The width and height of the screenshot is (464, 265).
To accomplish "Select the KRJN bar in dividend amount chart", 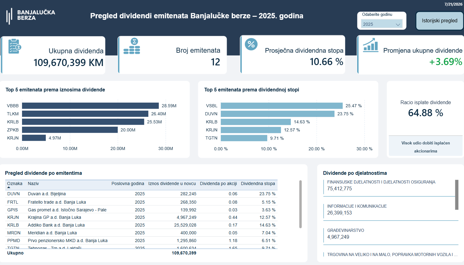I will point(34,138).
